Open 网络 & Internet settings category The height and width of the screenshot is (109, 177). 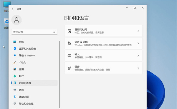tap(34, 56)
